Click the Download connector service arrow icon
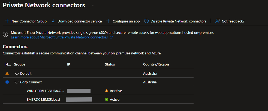The height and width of the screenshot is (111, 268). pos(53,21)
